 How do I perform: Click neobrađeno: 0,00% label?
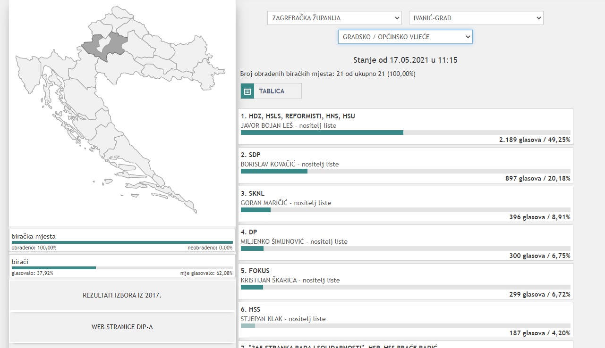pos(210,248)
